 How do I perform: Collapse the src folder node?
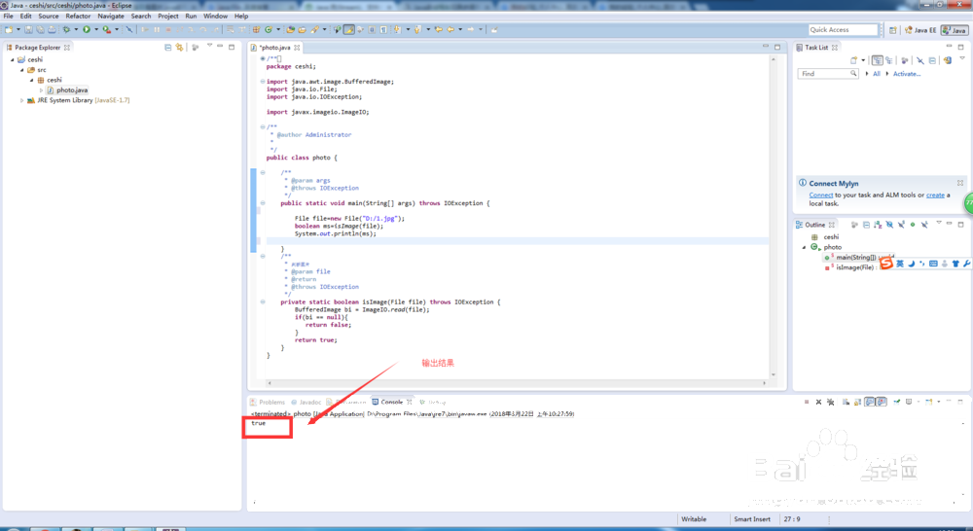click(x=21, y=69)
